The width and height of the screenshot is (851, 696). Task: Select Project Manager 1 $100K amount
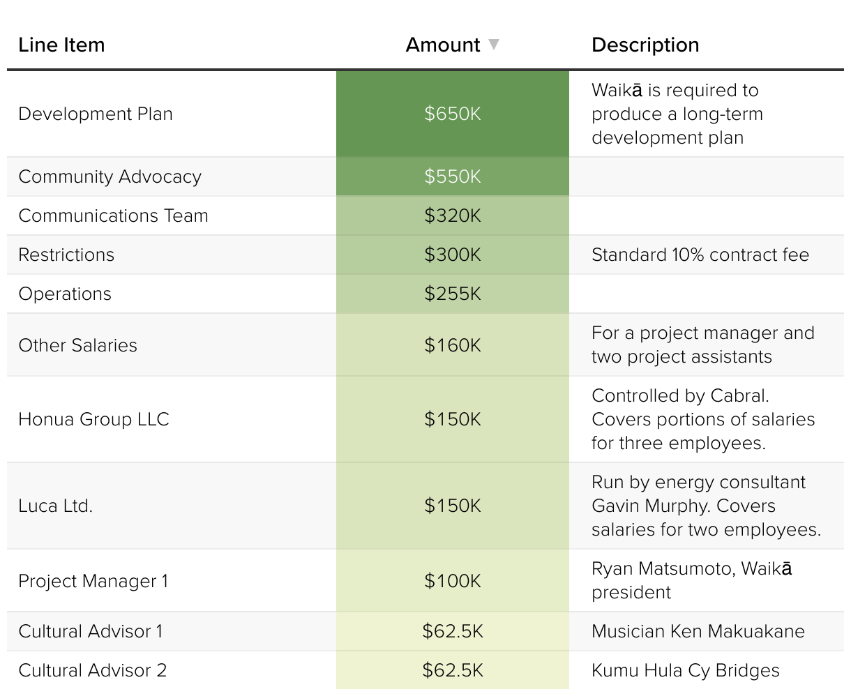tap(452, 581)
